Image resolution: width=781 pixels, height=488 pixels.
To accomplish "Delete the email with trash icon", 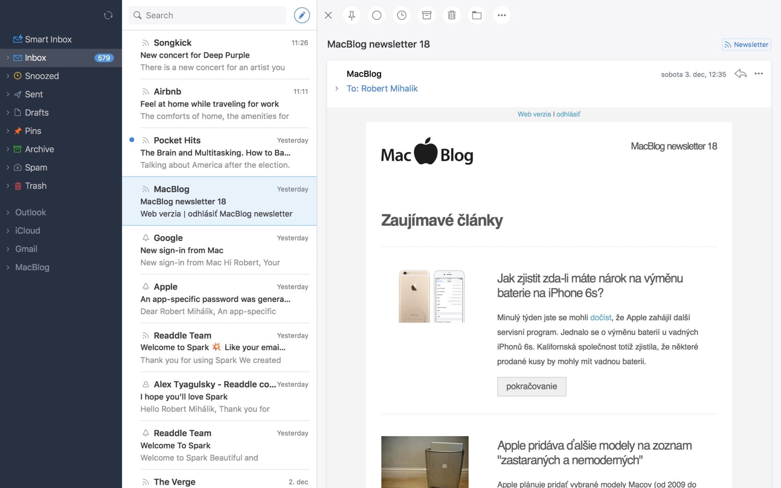I will click(x=452, y=15).
